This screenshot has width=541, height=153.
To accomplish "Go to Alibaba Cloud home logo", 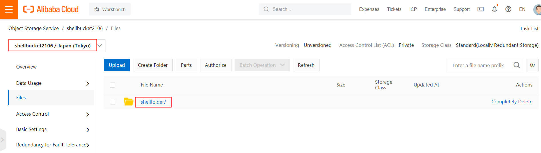I will pos(51,9).
